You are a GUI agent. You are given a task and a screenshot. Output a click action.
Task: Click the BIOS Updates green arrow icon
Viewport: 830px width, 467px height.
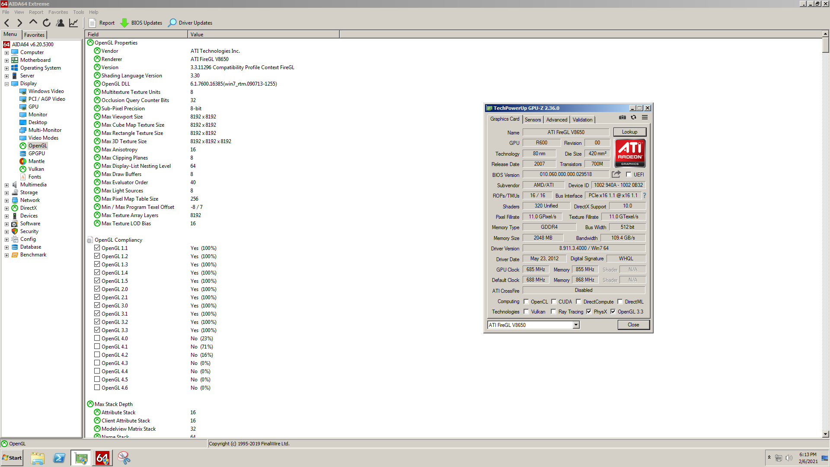click(124, 23)
